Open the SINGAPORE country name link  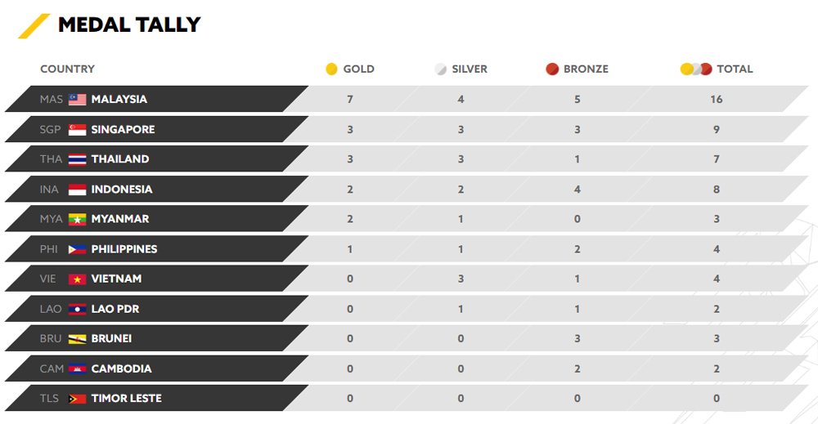pos(123,129)
